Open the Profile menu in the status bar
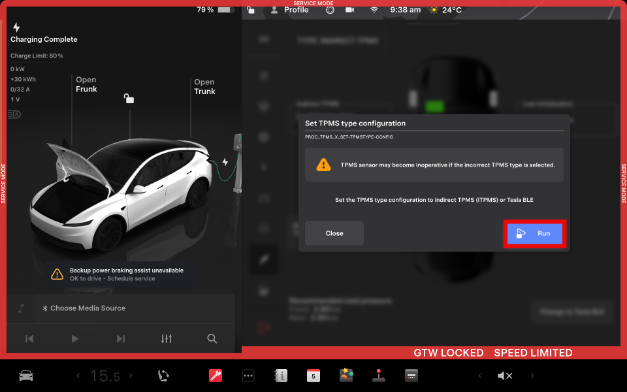This screenshot has height=392, width=627. click(289, 10)
